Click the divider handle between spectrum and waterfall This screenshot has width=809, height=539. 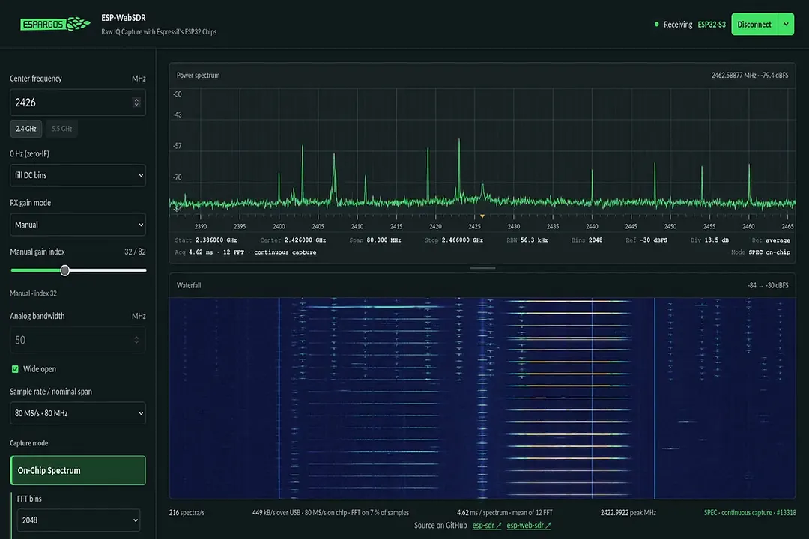482,268
